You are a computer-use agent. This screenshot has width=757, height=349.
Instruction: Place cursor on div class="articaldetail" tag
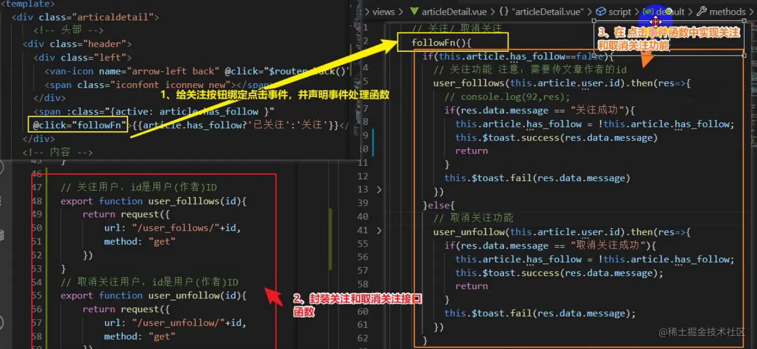coord(85,17)
